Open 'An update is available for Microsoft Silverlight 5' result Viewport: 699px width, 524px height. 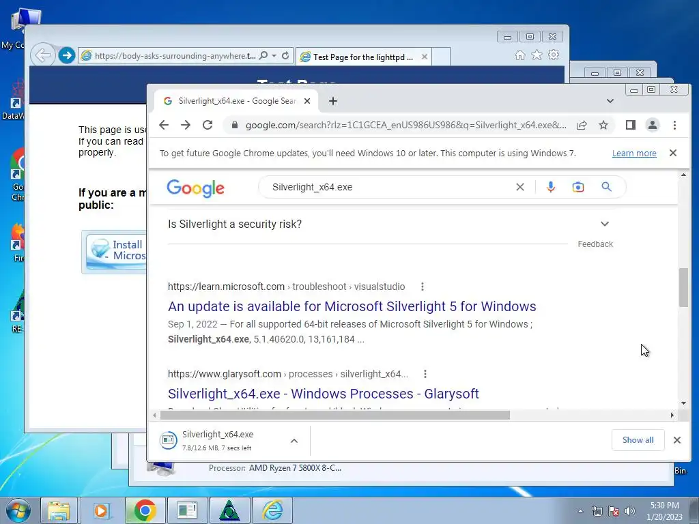[352, 306]
